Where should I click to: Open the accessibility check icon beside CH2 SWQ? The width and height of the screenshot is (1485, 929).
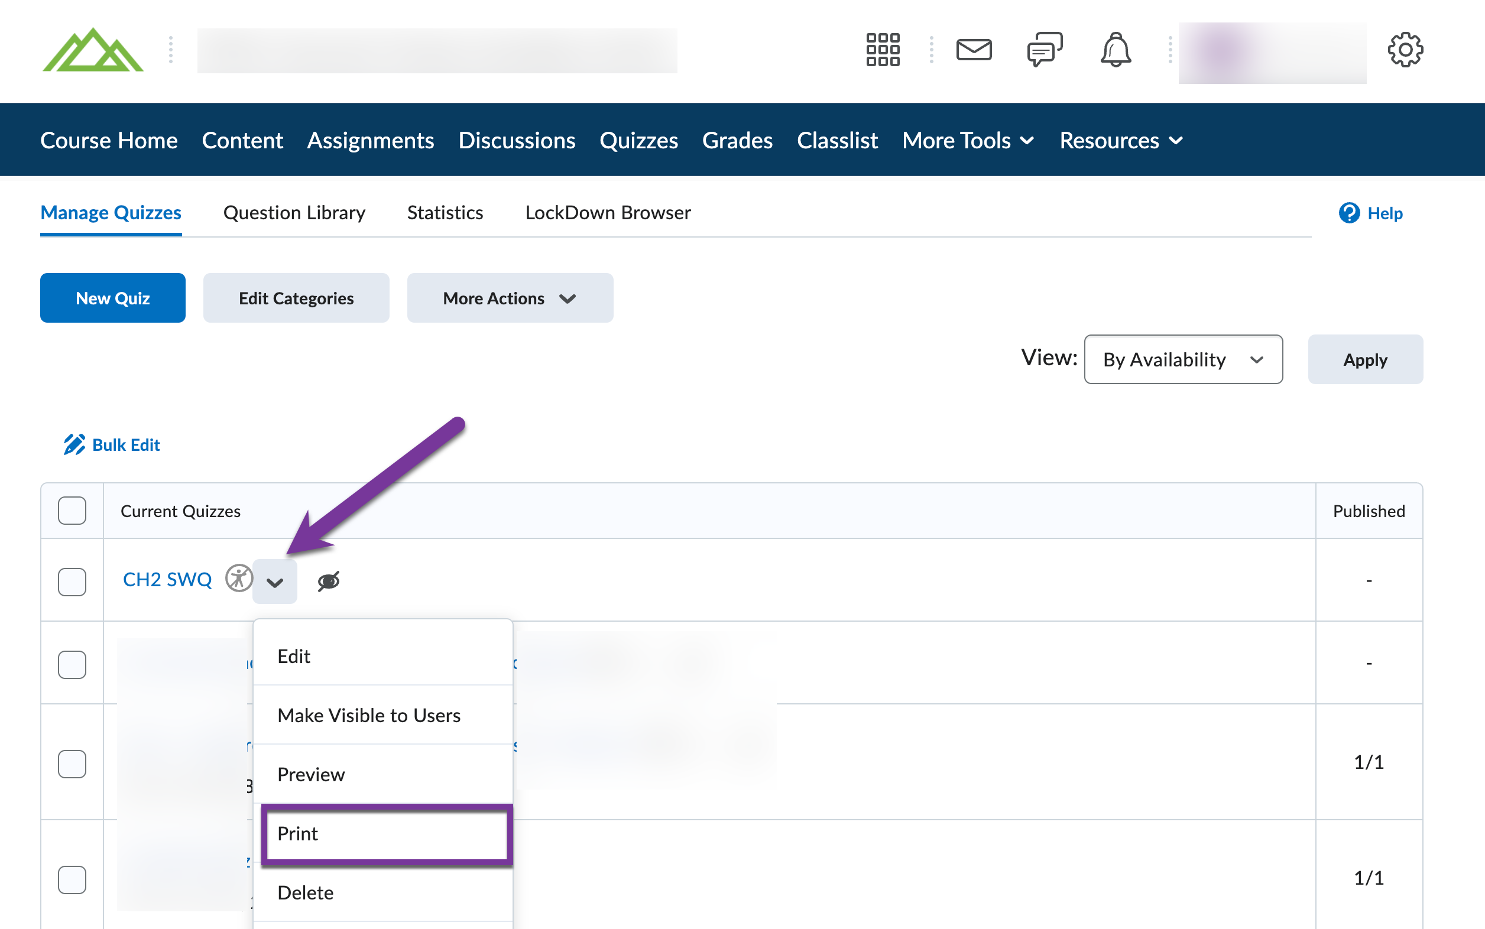click(239, 579)
